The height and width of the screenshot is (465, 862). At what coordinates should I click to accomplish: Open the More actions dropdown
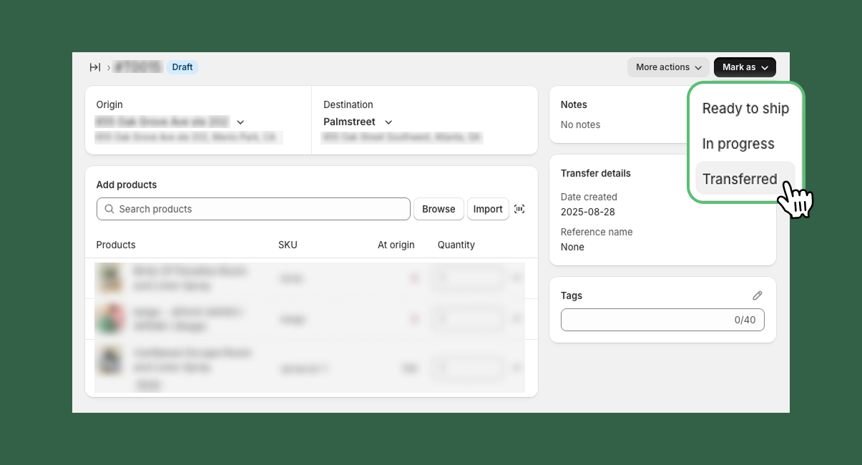pyautogui.click(x=668, y=67)
